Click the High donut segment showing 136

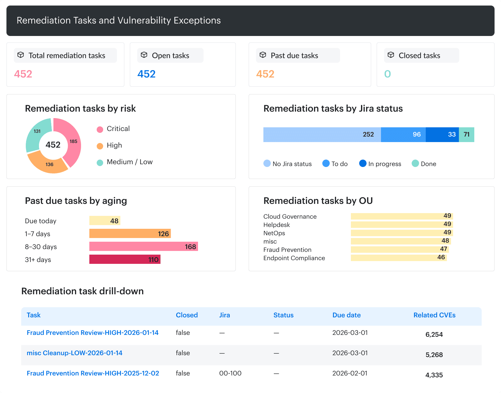coord(49,164)
